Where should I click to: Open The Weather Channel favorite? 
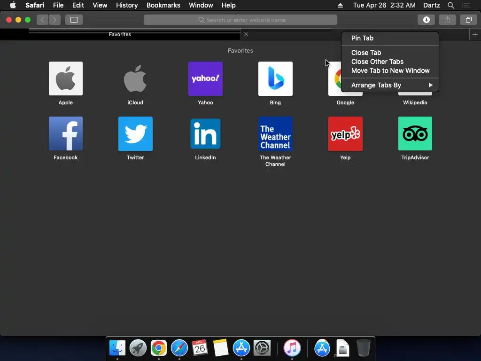click(275, 133)
